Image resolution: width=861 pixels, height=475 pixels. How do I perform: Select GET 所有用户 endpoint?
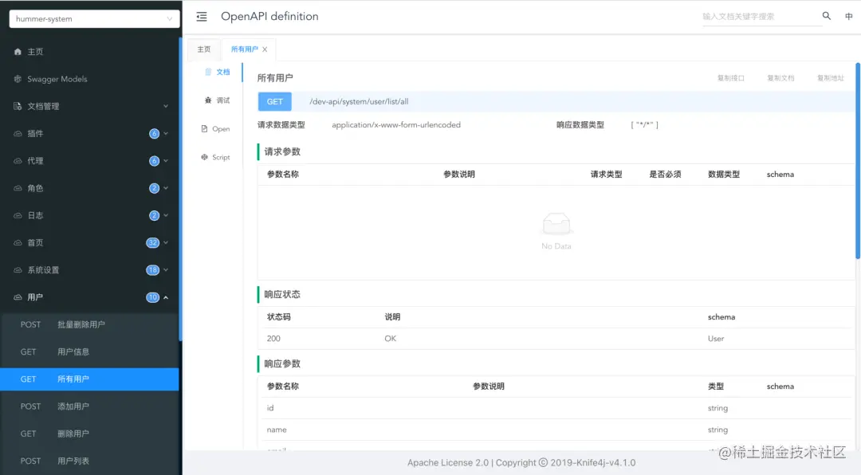pos(89,379)
